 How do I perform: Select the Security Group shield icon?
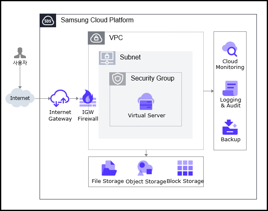[118, 78]
